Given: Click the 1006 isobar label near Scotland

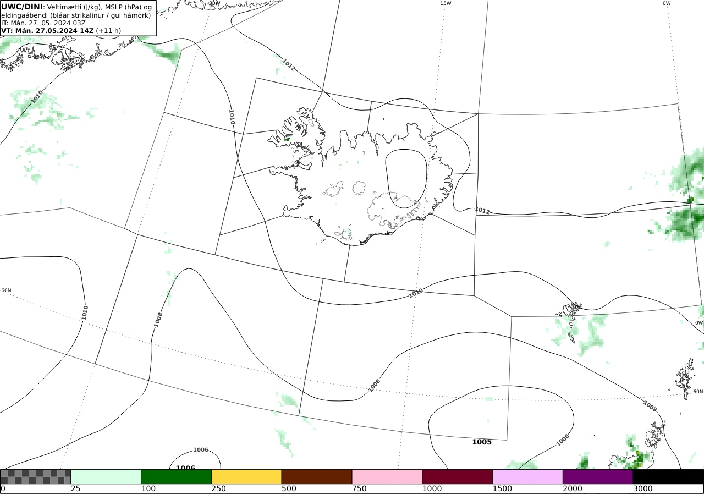Looking at the screenshot, I should (563, 440).
